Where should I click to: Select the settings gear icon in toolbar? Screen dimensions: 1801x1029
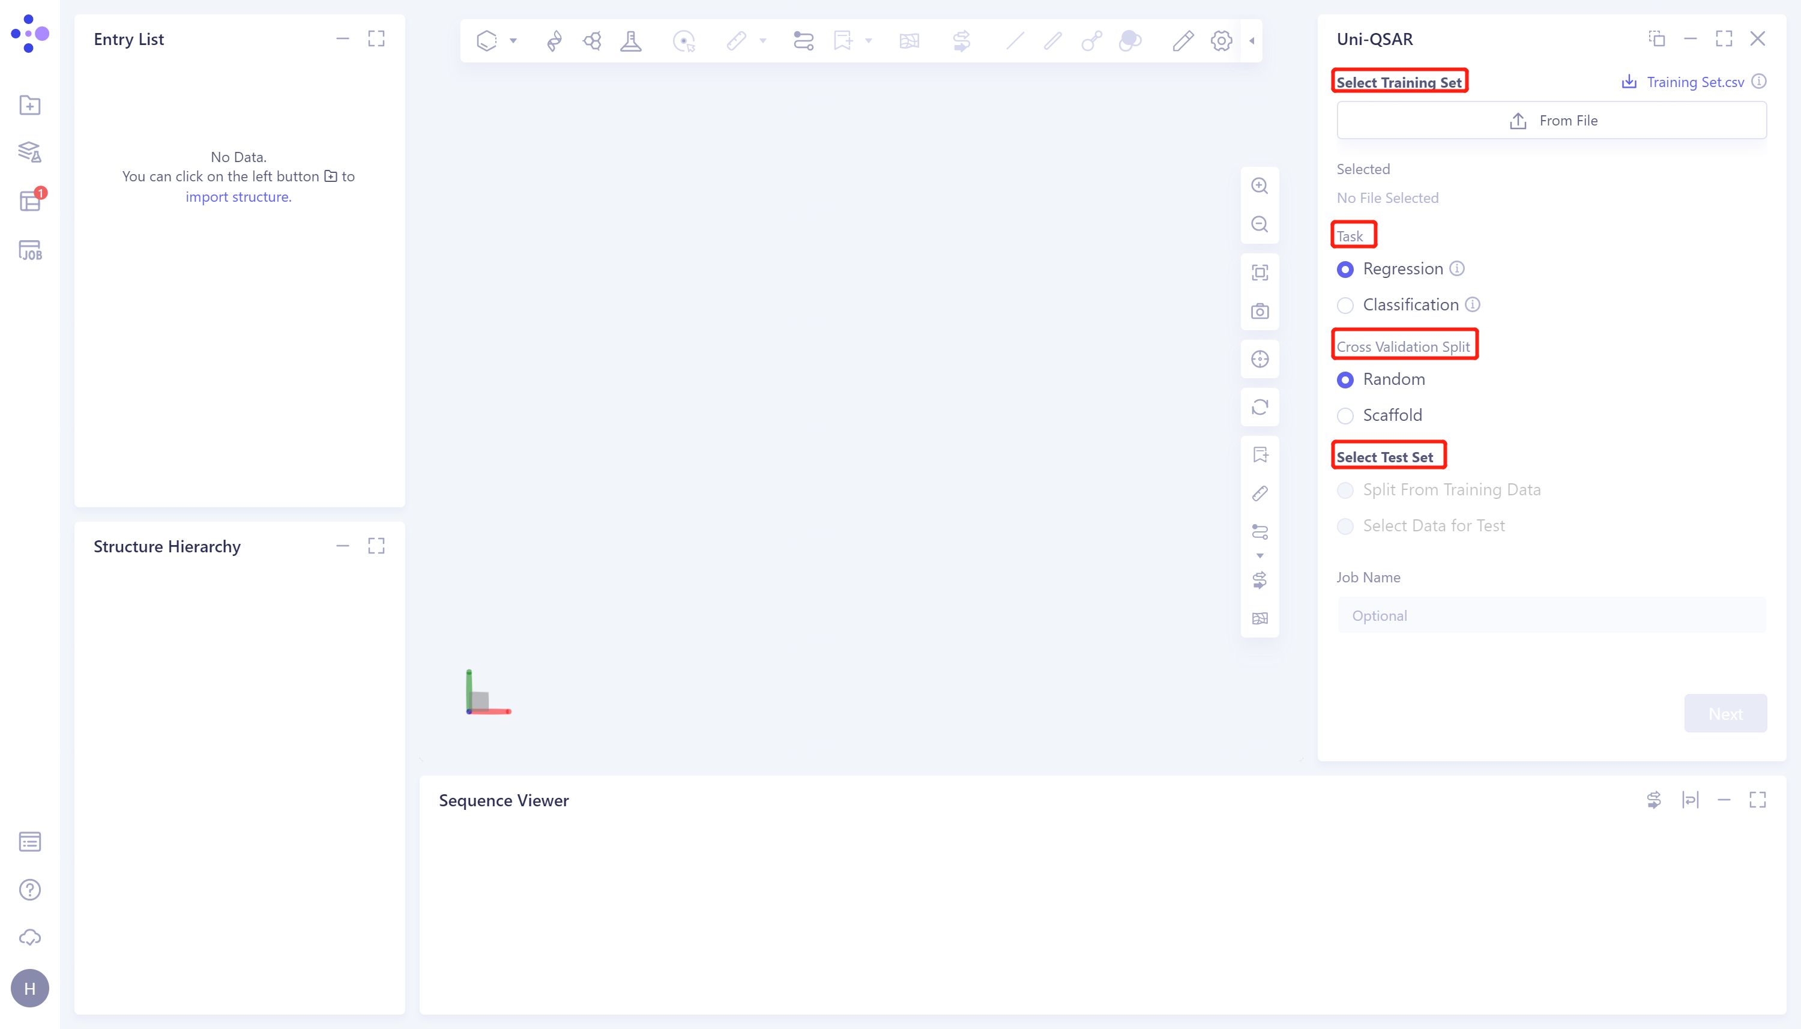[x=1222, y=41]
